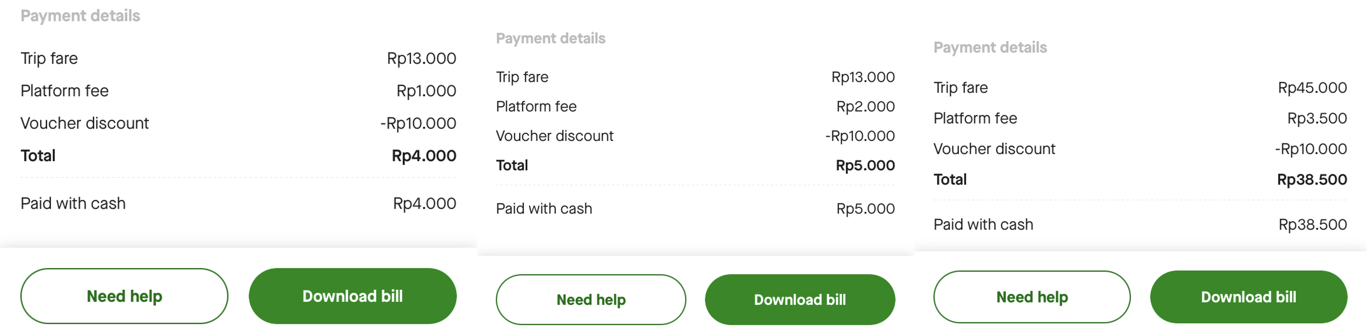This screenshot has height=331, width=1367.
Task: Click the bold Rp4.000 total amount
Action: (424, 156)
